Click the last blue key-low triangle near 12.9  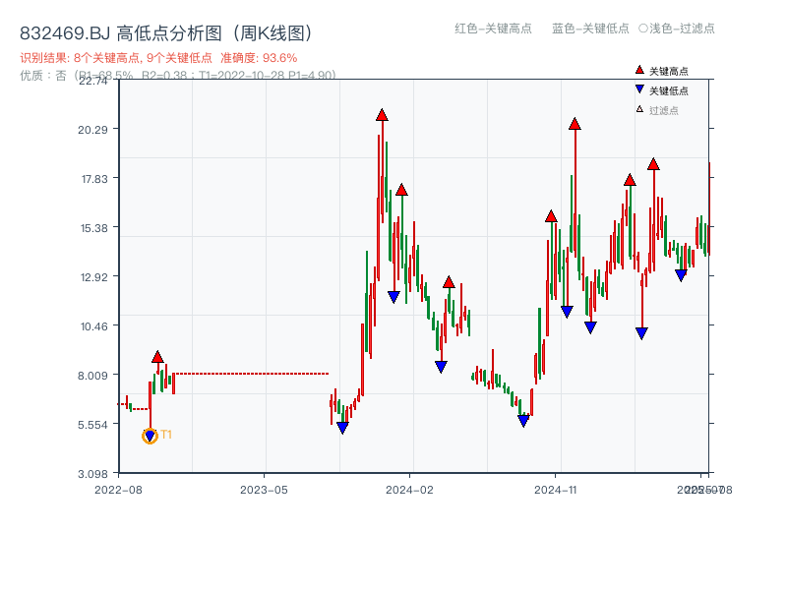(681, 275)
